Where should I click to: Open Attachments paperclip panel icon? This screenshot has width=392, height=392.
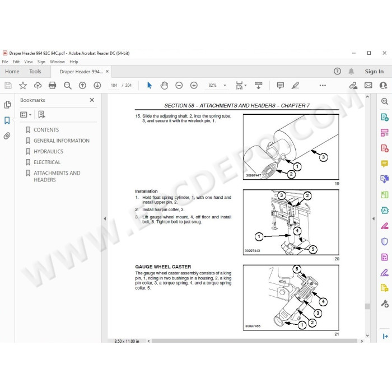pos(7,136)
